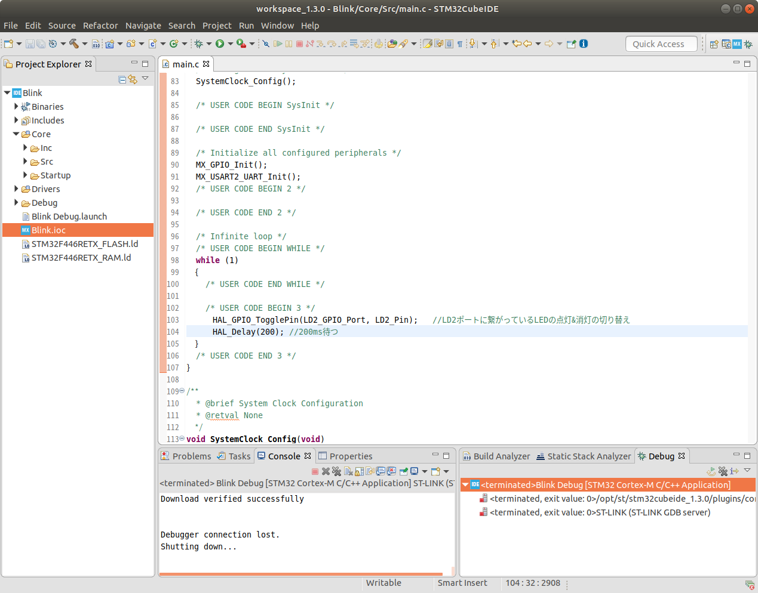The height and width of the screenshot is (593, 758).
Task: Maximize the main.c editor area
Action: [747, 63]
